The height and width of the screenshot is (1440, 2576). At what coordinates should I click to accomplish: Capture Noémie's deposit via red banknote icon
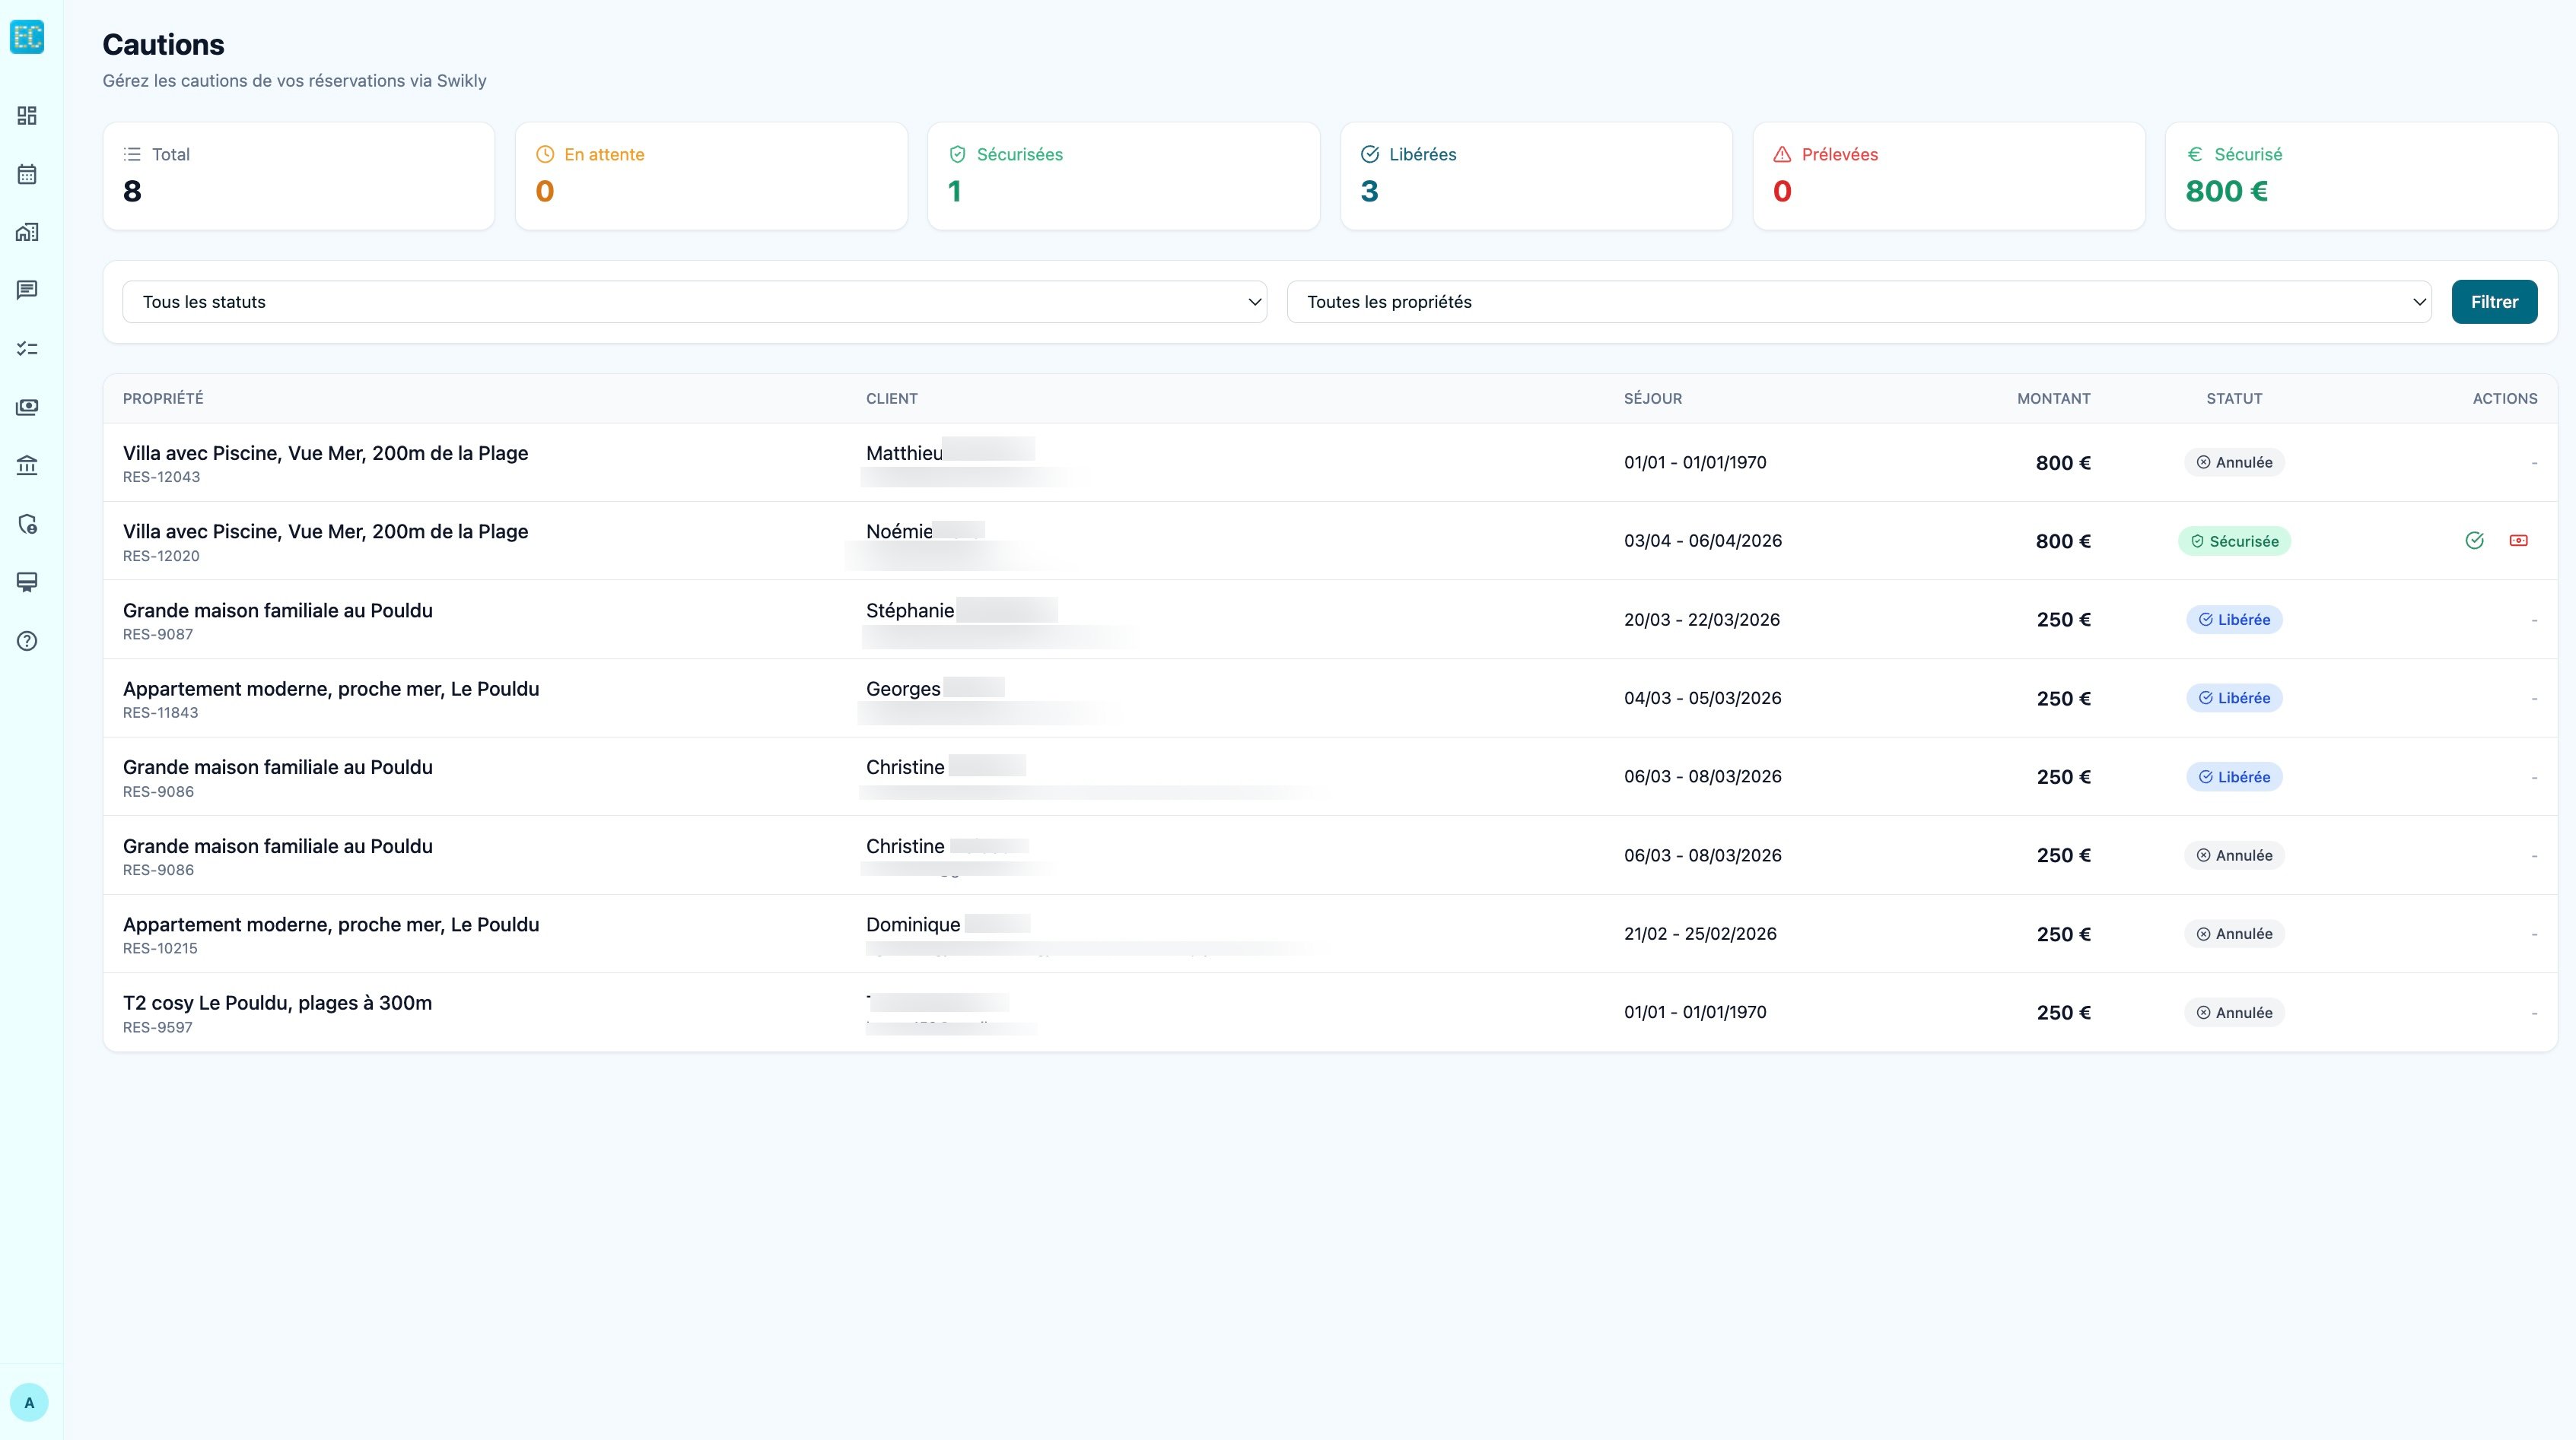pos(2518,541)
